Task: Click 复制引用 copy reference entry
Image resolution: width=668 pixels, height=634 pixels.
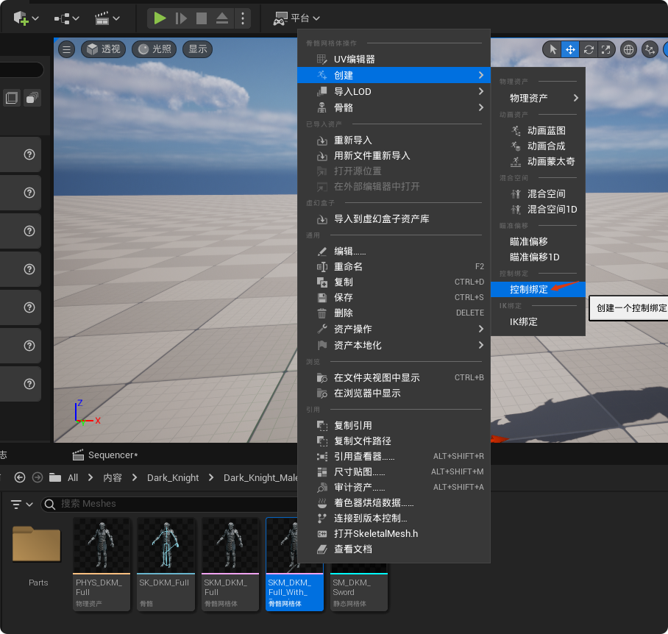Action: [394, 425]
